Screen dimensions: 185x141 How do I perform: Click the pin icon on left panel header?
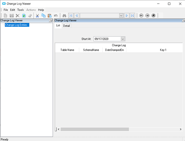point(51,21)
